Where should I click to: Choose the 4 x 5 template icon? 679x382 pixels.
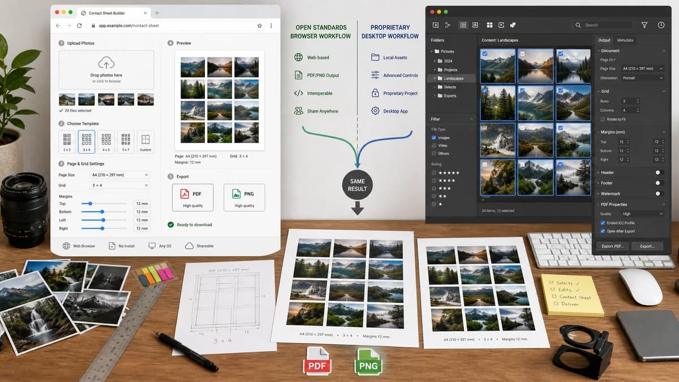coord(106,141)
